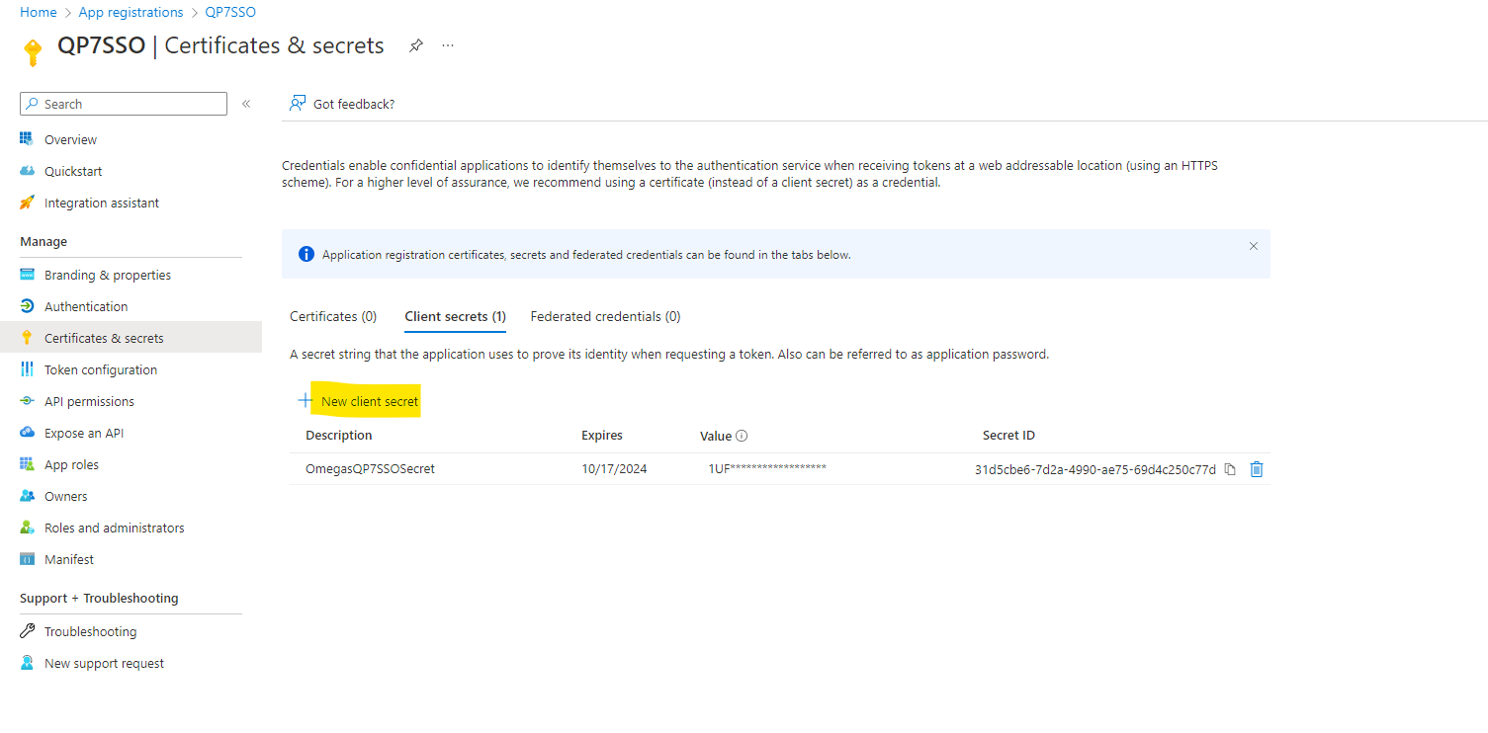Viewport: 1488px width, 733px height.
Task: Collapse the sidebar with double chevron
Action: [x=246, y=104]
